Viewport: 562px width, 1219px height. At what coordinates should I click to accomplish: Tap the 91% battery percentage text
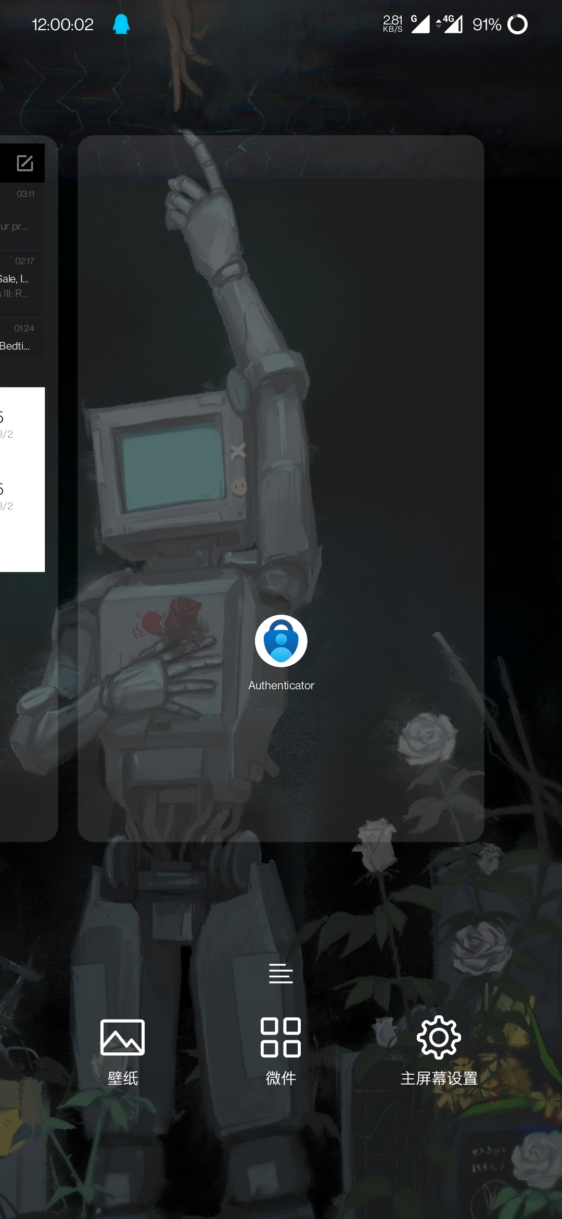coord(487,24)
